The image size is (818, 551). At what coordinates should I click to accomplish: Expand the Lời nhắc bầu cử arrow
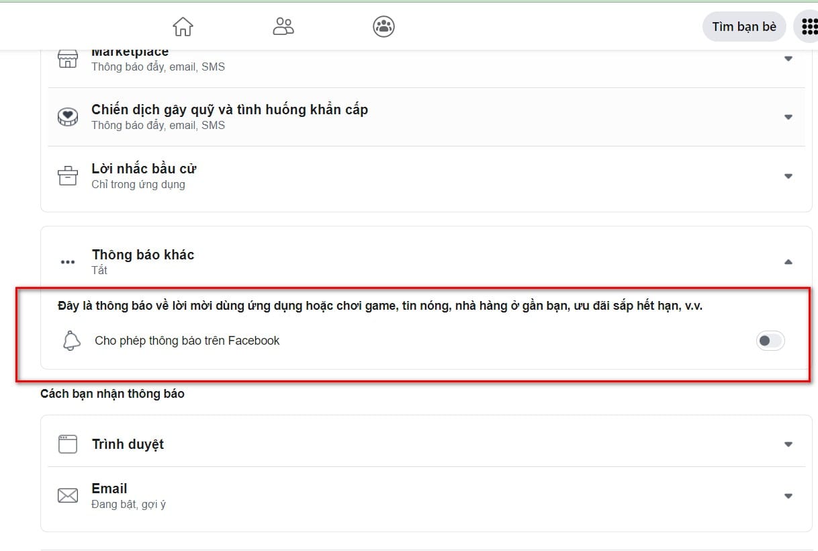pyautogui.click(x=788, y=176)
